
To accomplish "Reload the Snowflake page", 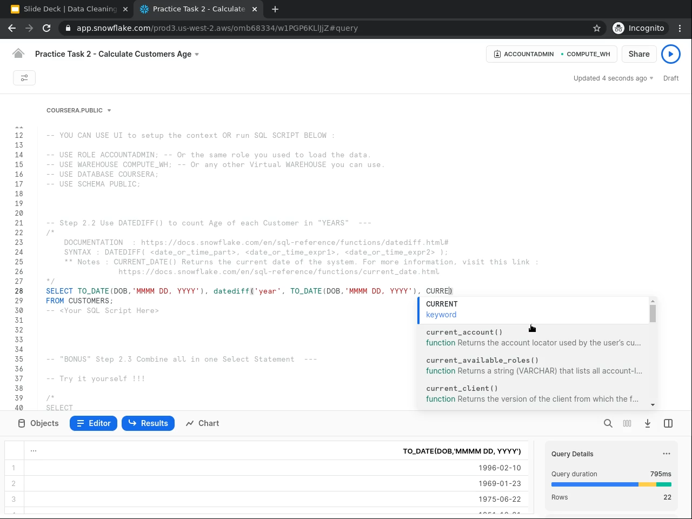I will point(46,28).
